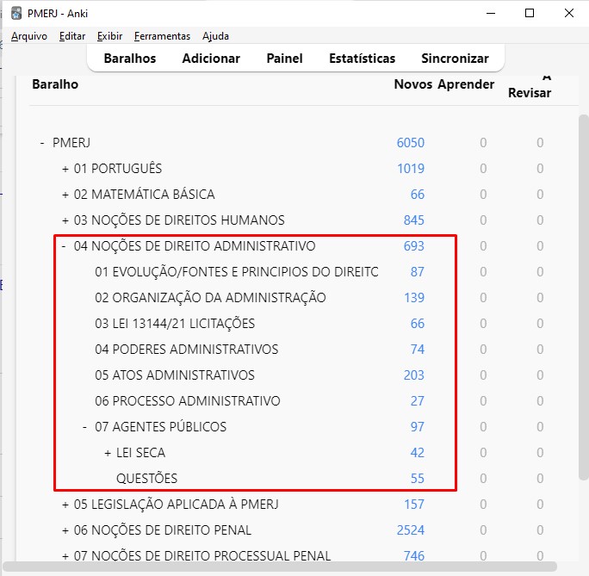The height and width of the screenshot is (576, 589).
Task: Click the 1019 new cards count
Action: click(x=411, y=169)
